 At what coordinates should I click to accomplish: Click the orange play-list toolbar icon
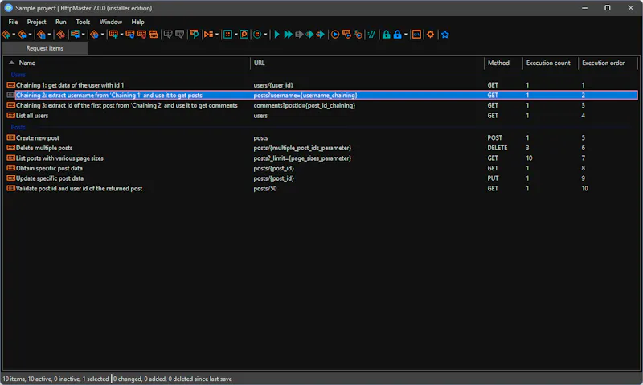(208, 35)
